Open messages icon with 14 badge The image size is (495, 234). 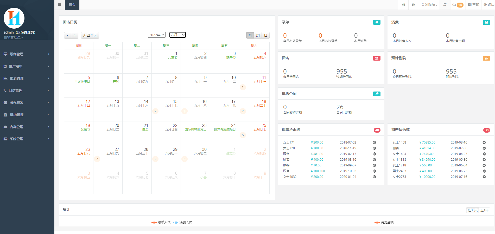[458, 5]
